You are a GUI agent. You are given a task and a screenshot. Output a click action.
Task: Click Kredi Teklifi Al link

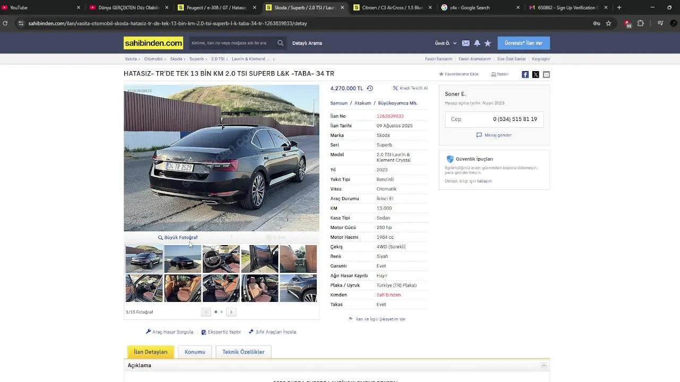click(x=410, y=89)
